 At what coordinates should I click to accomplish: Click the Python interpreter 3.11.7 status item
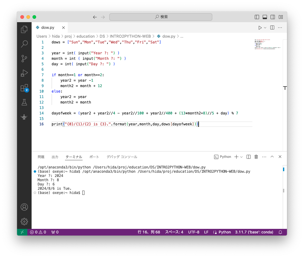[254, 232]
